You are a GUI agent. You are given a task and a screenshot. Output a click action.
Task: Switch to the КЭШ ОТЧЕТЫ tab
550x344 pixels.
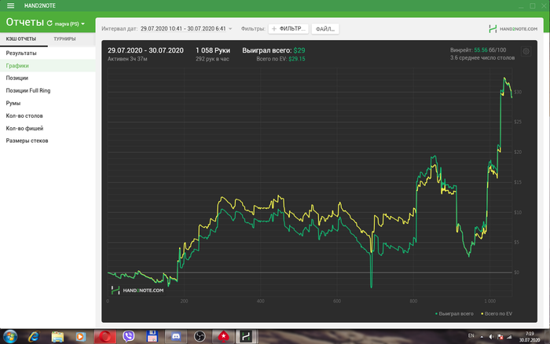pos(21,39)
